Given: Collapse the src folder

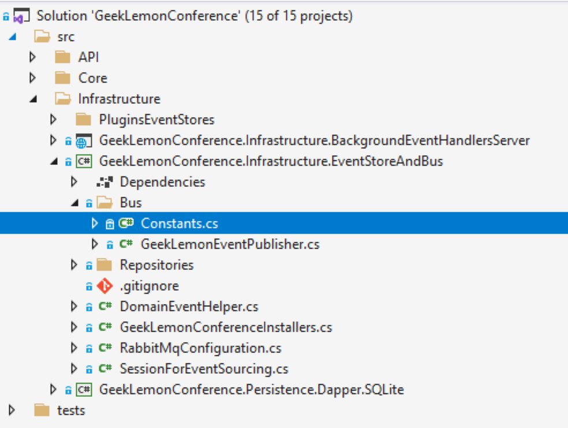Looking at the screenshot, I should coord(13,36).
